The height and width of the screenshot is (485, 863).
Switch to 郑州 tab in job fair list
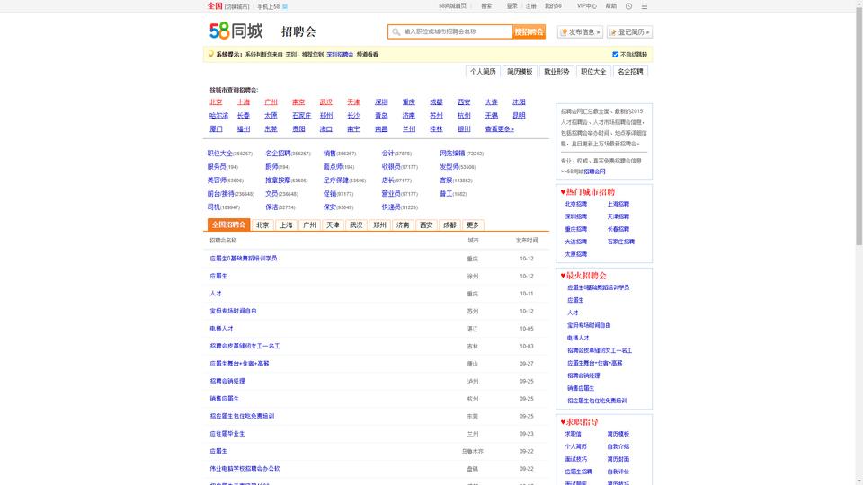click(379, 225)
